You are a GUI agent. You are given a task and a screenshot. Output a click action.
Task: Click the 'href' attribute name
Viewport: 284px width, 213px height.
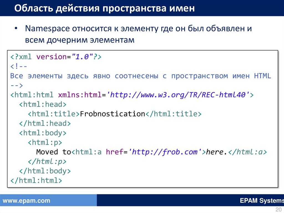(x=115, y=152)
